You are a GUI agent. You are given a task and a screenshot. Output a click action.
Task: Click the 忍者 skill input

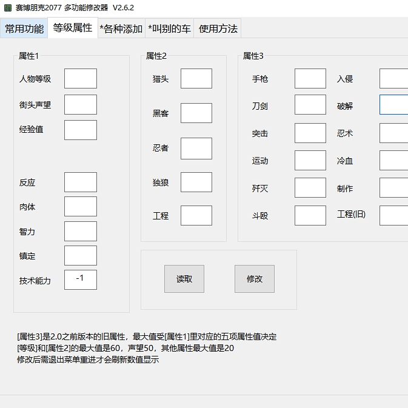pyautogui.click(x=196, y=149)
